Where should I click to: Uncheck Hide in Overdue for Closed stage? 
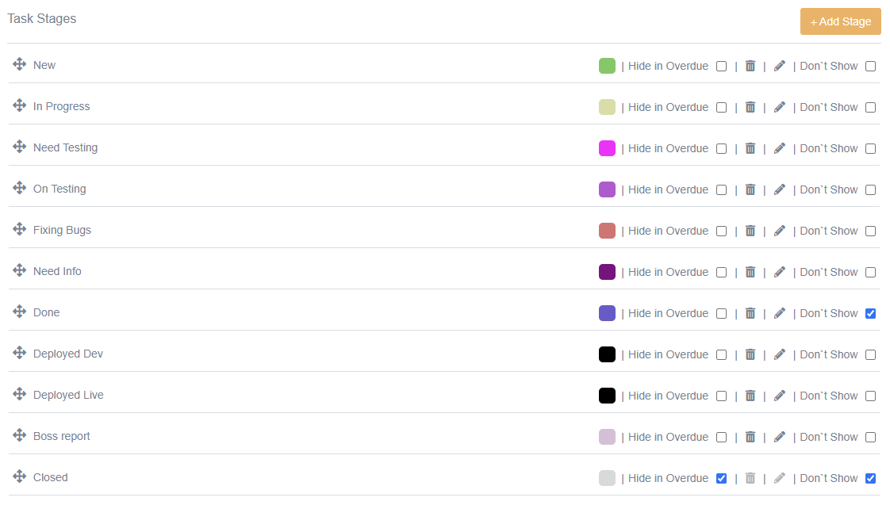pos(721,479)
